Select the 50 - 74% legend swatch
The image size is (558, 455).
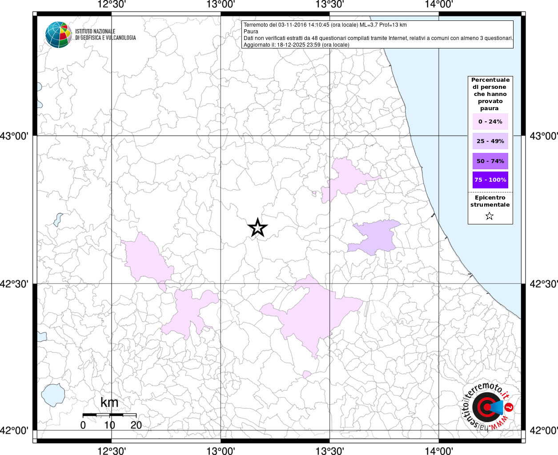click(490, 161)
